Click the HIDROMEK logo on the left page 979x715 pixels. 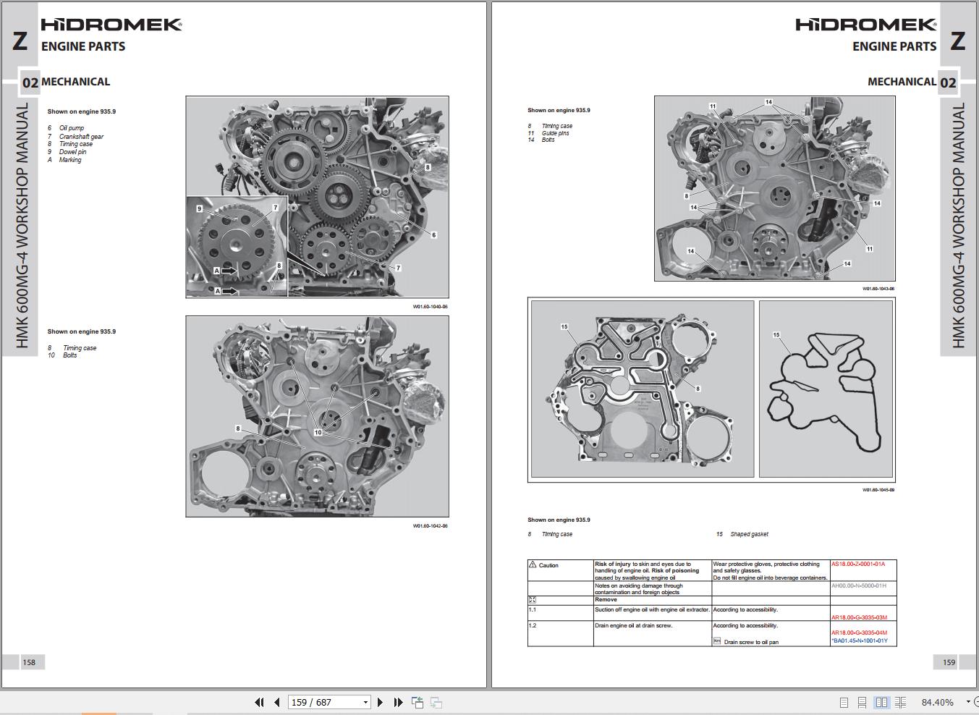[x=111, y=25]
